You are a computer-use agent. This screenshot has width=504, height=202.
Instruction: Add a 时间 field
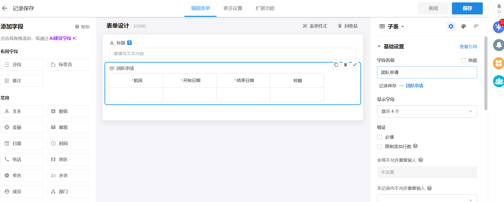[68, 143]
